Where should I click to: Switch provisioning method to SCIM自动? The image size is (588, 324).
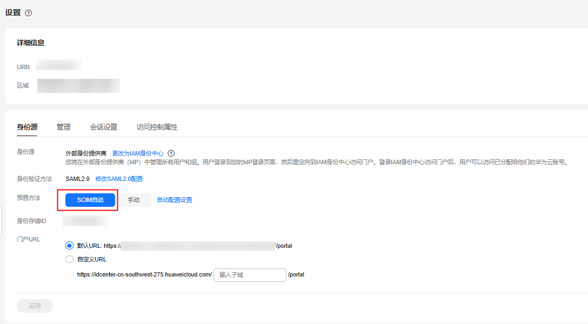[90, 200]
